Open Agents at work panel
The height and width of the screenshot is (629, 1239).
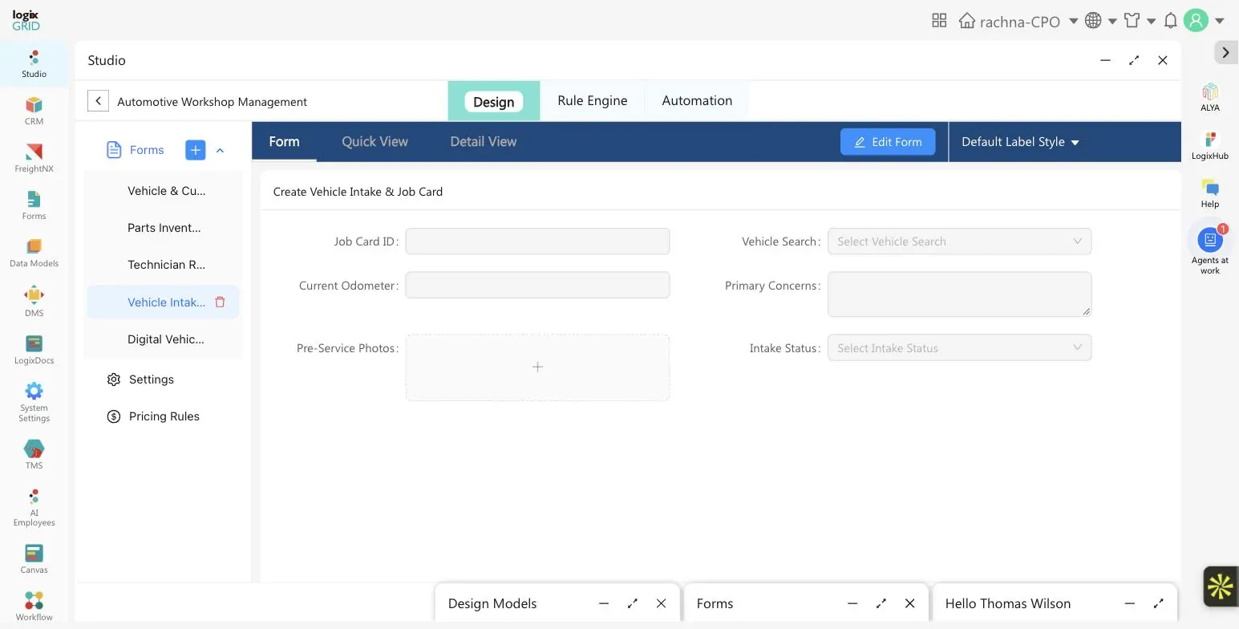1210,250
